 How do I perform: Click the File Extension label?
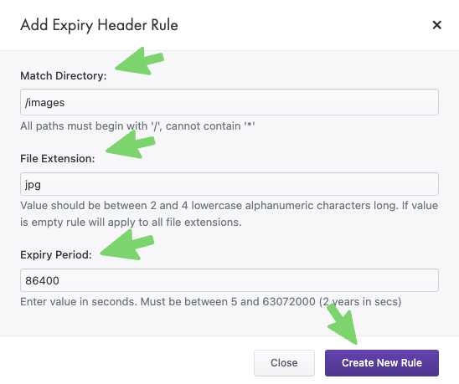click(58, 158)
